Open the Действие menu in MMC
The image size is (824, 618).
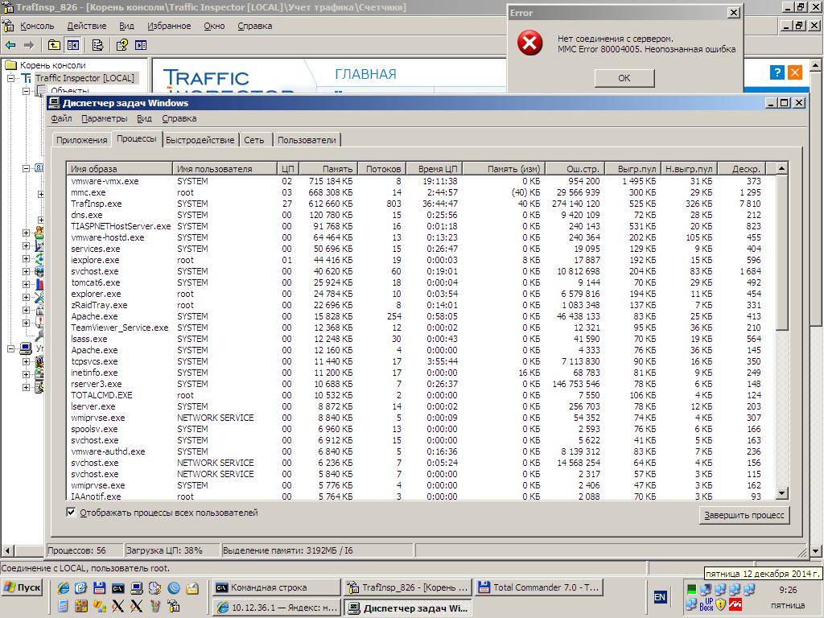tap(87, 26)
